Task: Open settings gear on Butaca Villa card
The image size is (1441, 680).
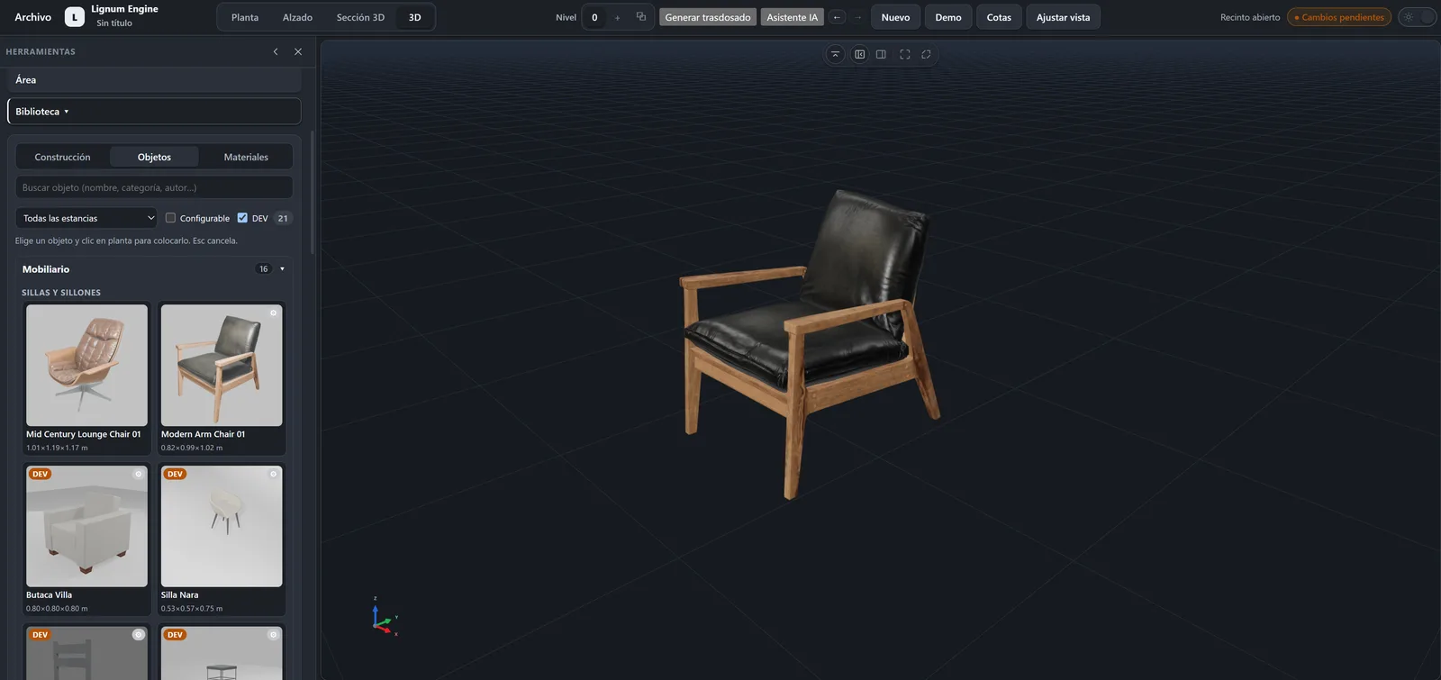Action: [x=139, y=474]
